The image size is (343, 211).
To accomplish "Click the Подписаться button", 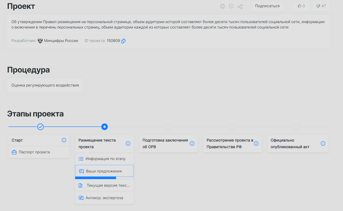I will [267, 6].
